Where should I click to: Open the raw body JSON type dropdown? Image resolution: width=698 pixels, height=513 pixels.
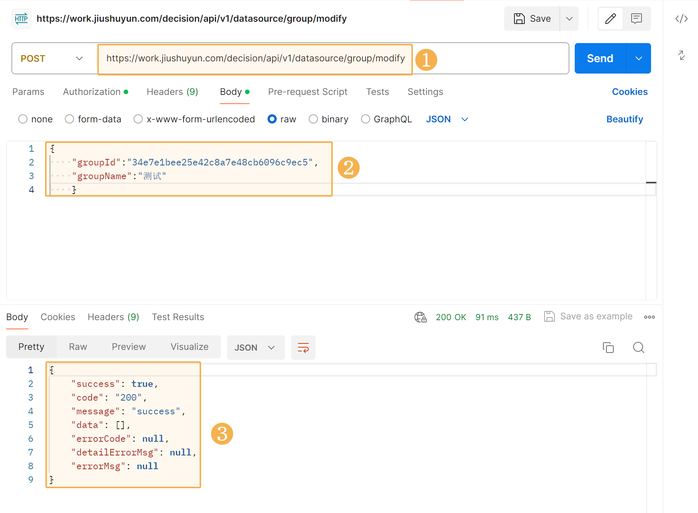point(447,119)
